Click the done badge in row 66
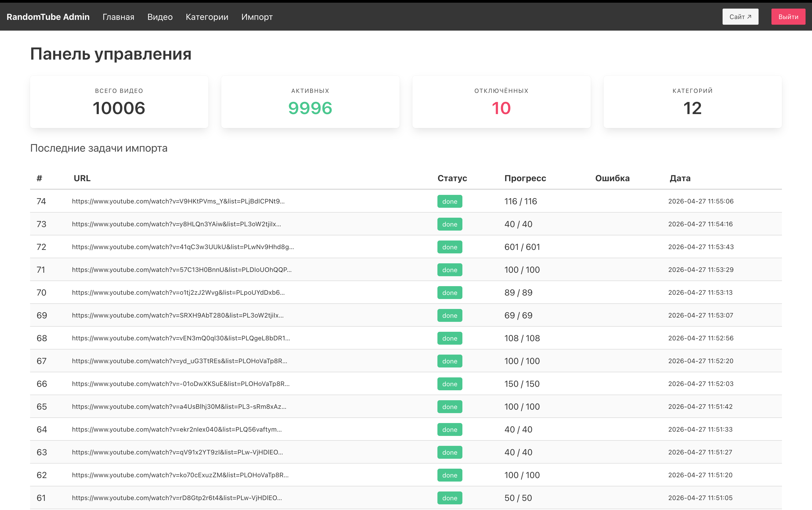 pyautogui.click(x=450, y=384)
